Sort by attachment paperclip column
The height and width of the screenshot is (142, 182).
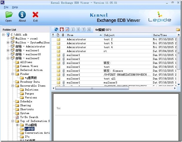[63, 35]
